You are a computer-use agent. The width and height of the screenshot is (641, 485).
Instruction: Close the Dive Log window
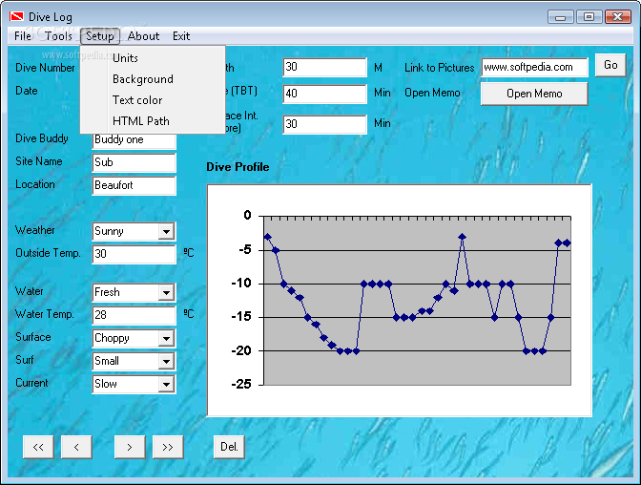[x=618, y=17]
